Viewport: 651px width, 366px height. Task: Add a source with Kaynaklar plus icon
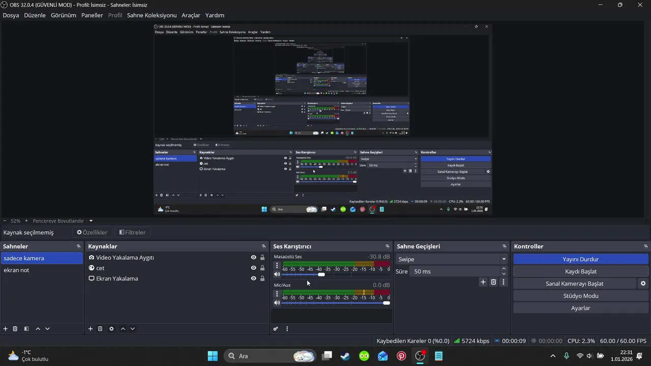[x=91, y=329]
